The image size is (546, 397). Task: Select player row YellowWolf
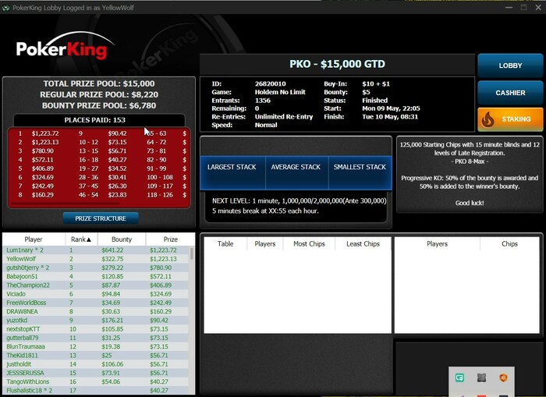[x=96, y=259]
